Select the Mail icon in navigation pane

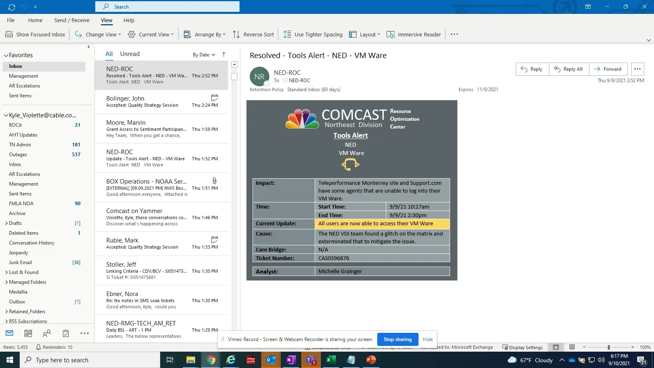tap(9, 333)
